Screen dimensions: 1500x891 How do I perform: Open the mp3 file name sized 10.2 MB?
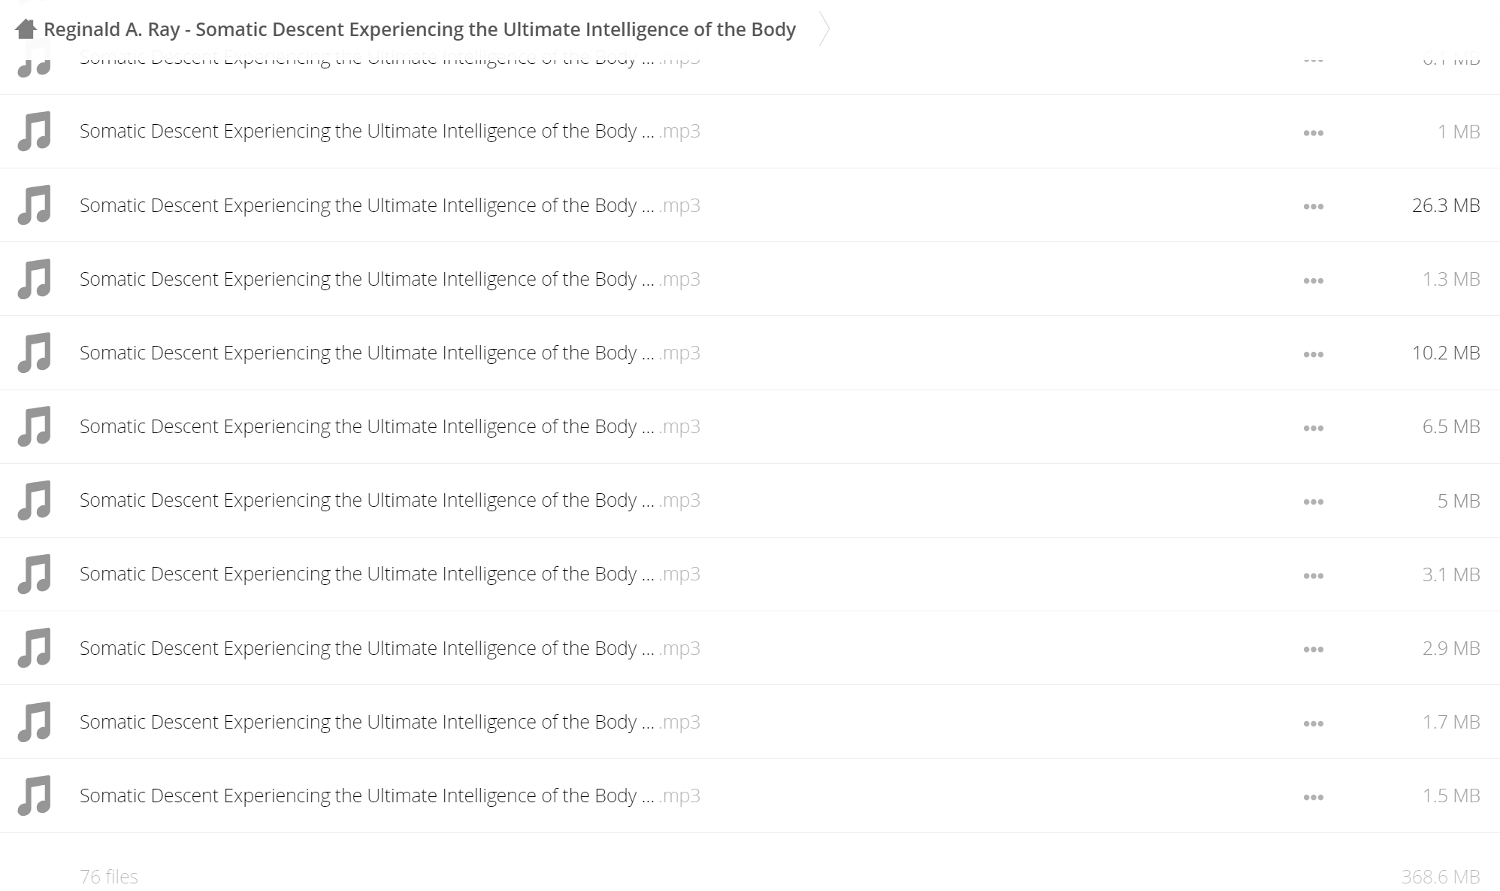pos(390,353)
